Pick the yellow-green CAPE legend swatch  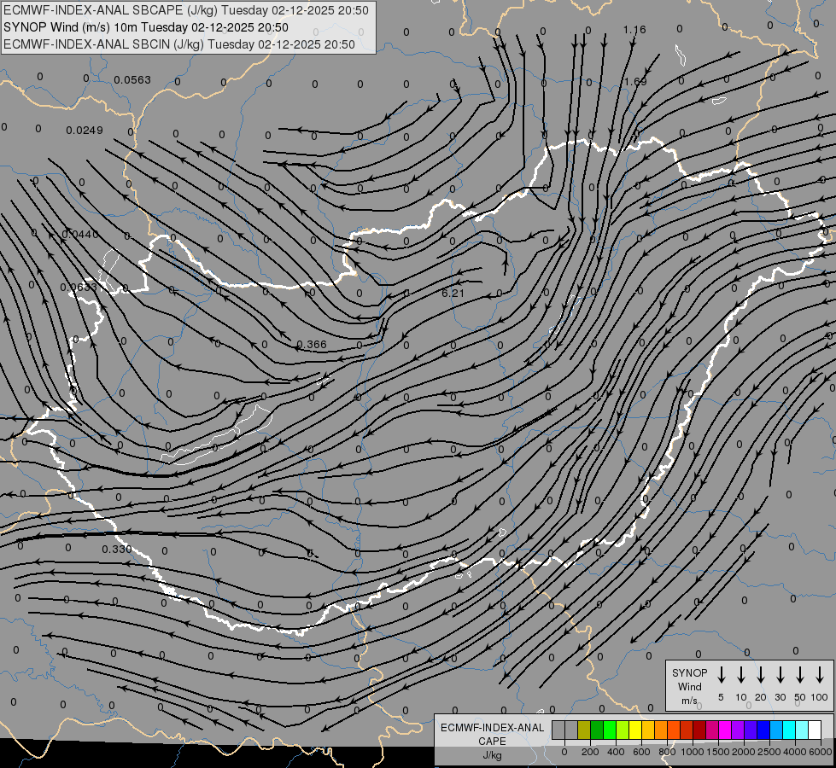(x=623, y=730)
